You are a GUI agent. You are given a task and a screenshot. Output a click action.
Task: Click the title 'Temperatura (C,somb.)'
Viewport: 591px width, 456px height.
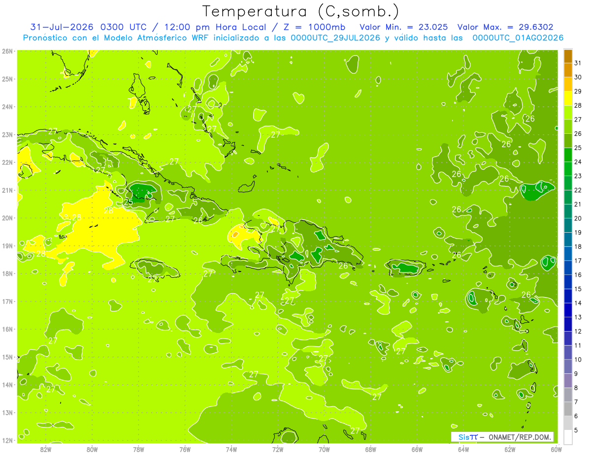pos(301,11)
